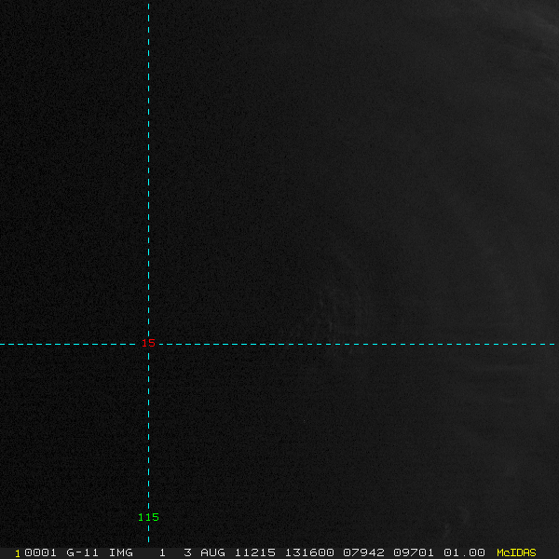
Task: Click the satellite name G-11
Action: point(82,552)
